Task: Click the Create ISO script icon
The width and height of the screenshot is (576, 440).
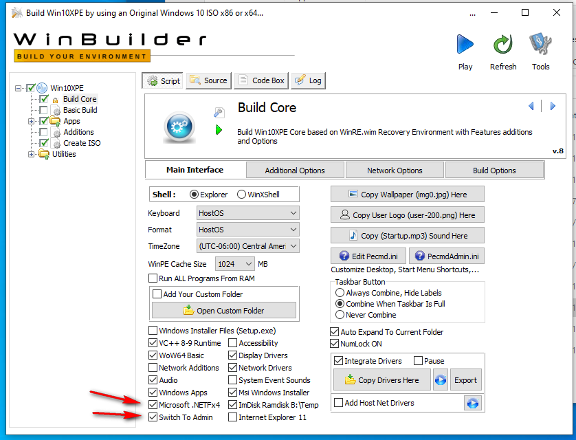Action: point(56,143)
